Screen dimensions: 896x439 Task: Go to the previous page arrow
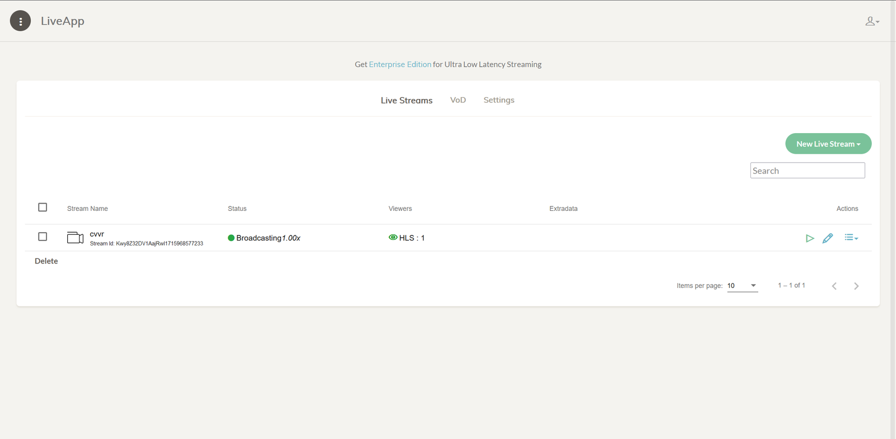coord(834,286)
